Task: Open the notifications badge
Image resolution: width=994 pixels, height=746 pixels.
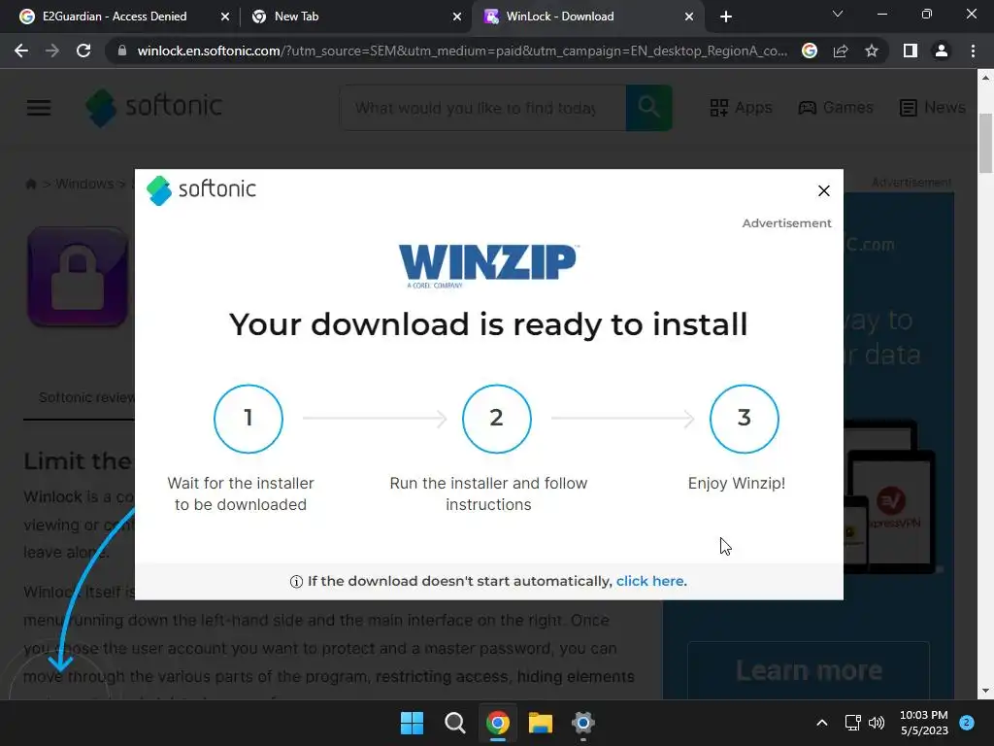Action: [967, 722]
